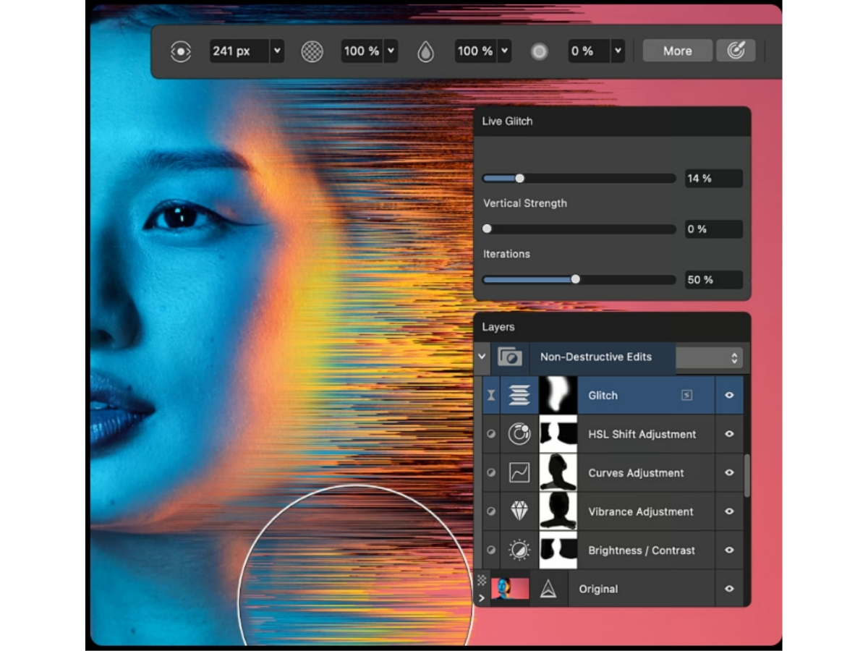
Task: Click the Layers panel title
Action: [498, 327]
